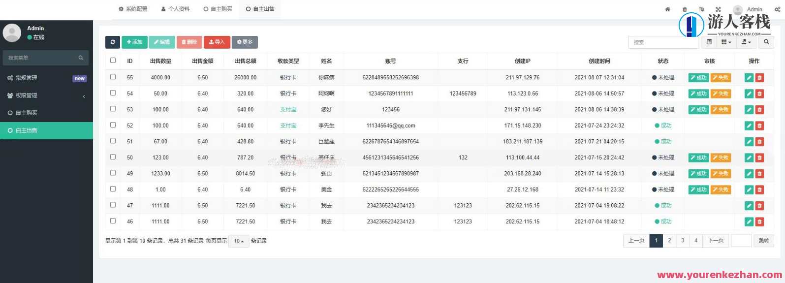
Task: Select the 自主出售 tab
Action: click(260, 9)
